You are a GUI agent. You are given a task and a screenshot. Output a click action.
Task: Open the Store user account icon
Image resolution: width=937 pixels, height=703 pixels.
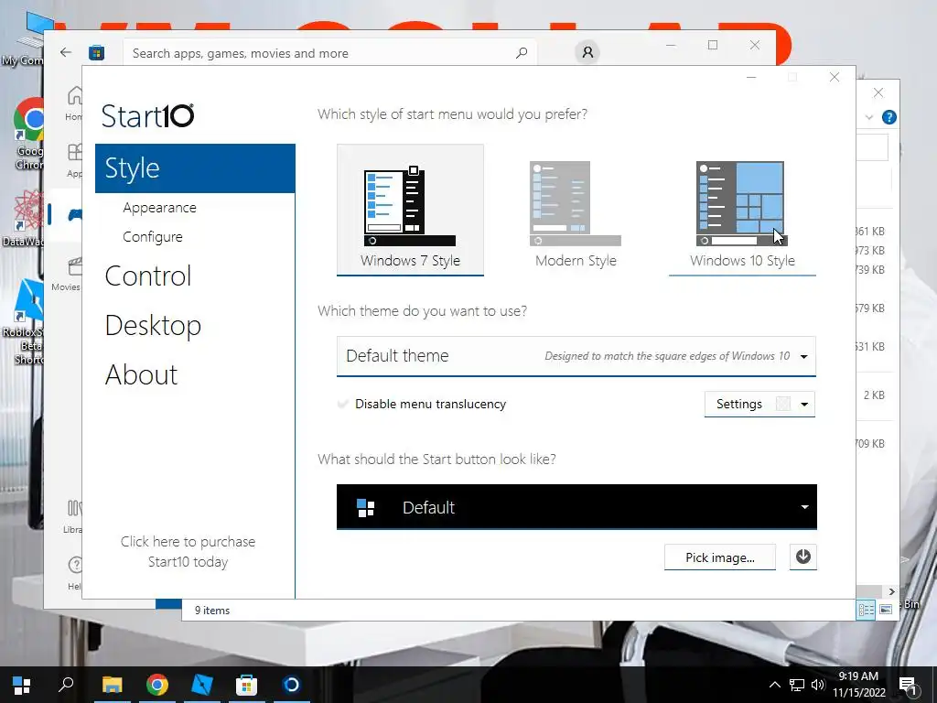(x=587, y=52)
